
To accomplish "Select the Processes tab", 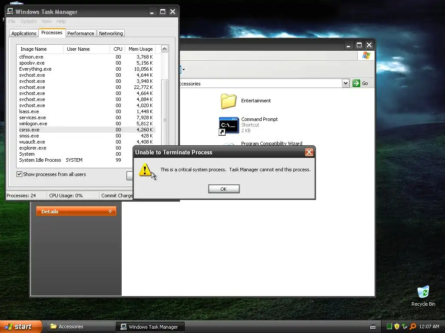I will (x=52, y=33).
